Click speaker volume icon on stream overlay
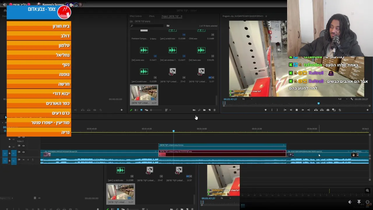Screen dimensions: 373x210 tap(350, 202)
